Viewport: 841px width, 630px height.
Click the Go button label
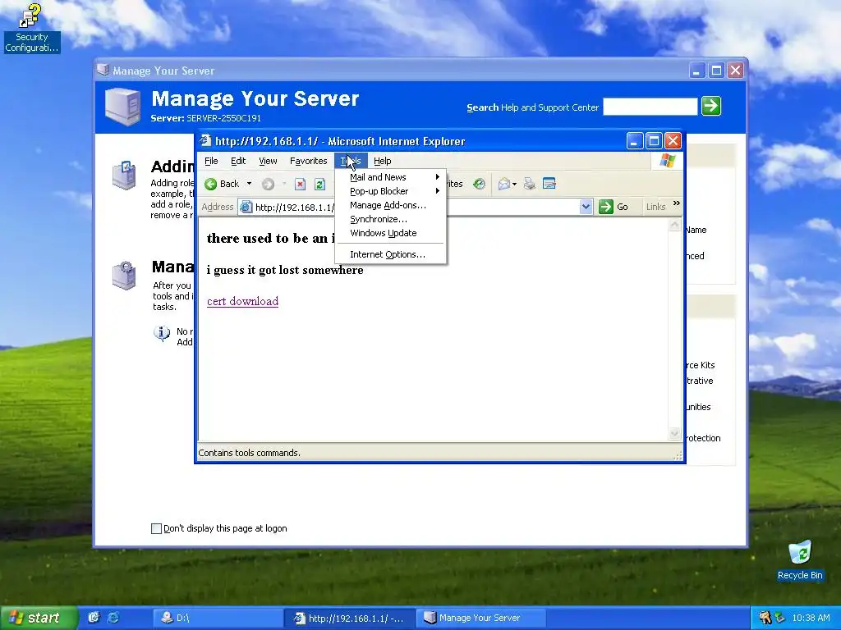tap(623, 207)
